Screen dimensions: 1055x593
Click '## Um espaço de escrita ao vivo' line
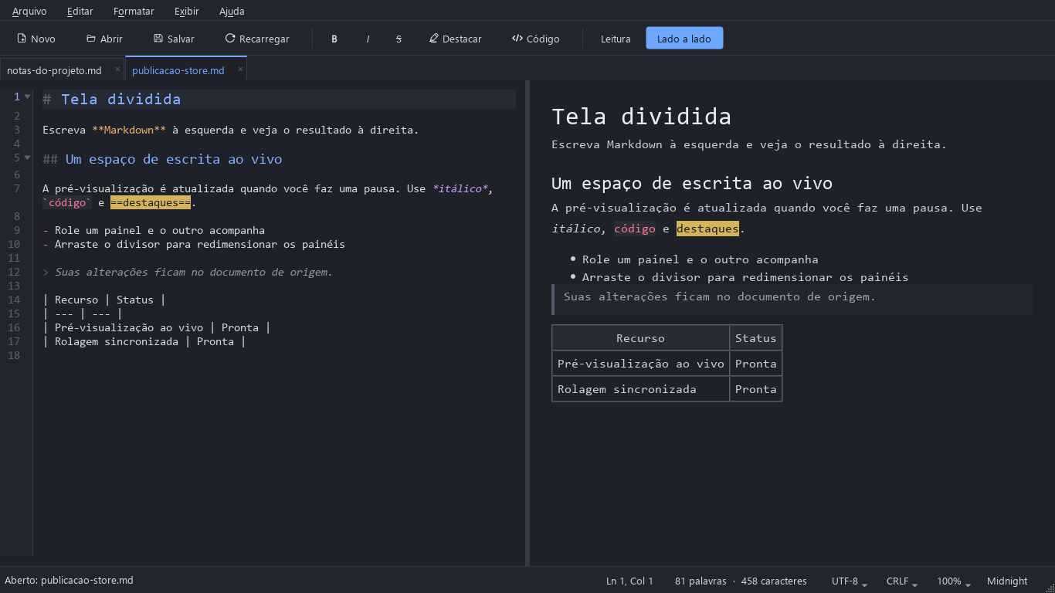(x=162, y=159)
